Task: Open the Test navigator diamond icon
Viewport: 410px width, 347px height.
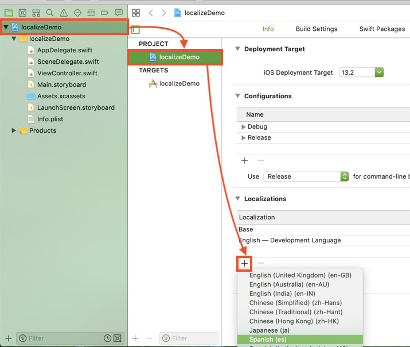Action: [77, 13]
